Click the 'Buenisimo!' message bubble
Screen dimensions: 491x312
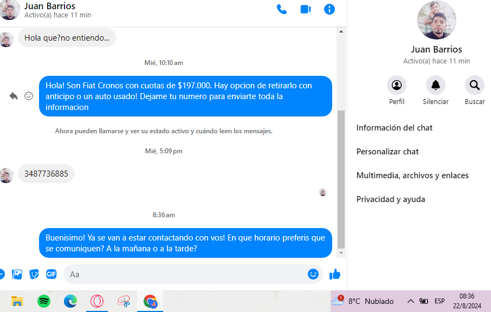pos(185,243)
